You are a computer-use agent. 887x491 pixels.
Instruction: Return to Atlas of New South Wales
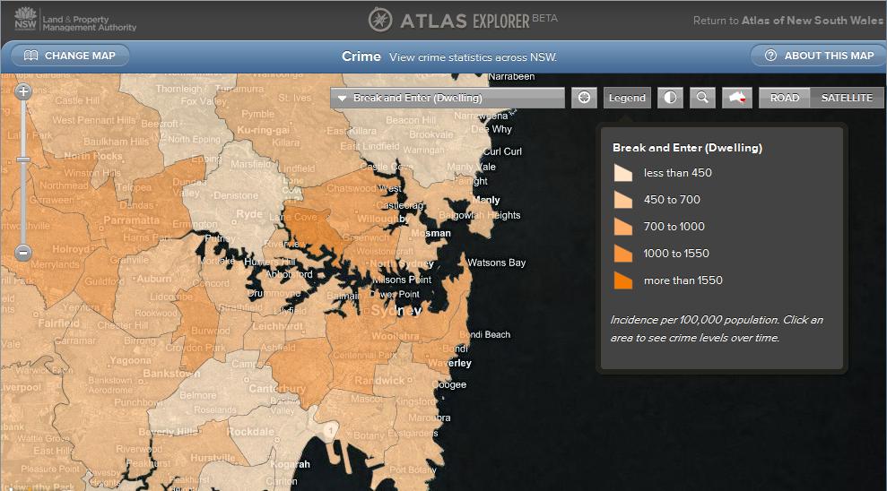[x=788, y=21]
